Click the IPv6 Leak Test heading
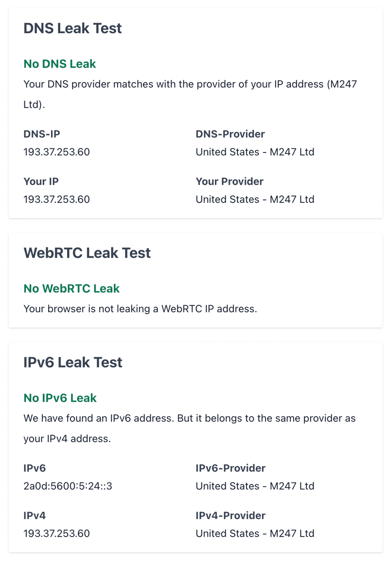The height and width of the screenshot is (561, 389). tap(73, 363)
